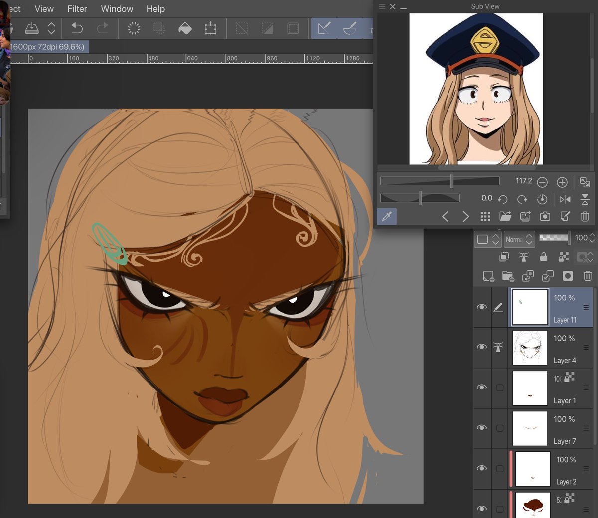Screen dimensions: 598x518
Task: Click the Sub View edit note icon
Action: [565, 216]
